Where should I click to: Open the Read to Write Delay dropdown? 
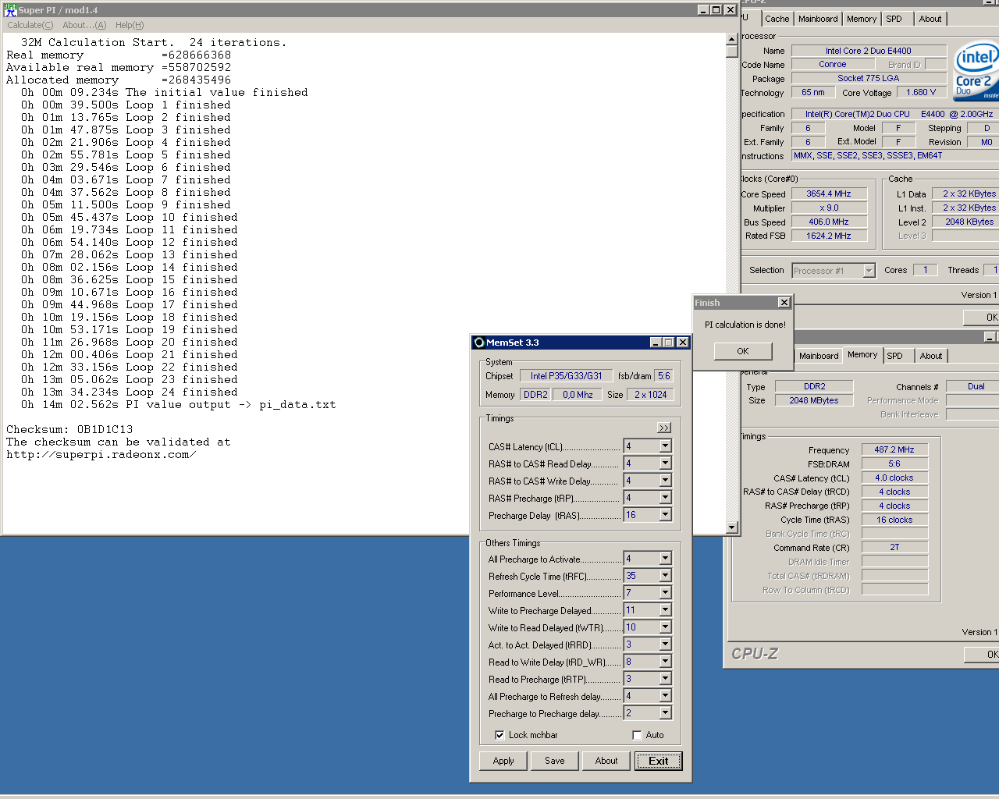click(x=665, y=662)
